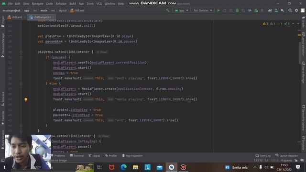Open the Terminal tool window

point(77,156)
